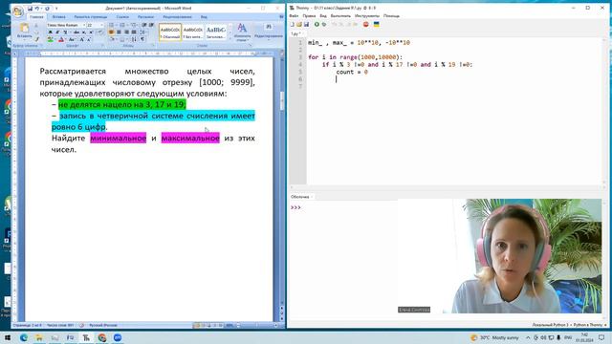
Task: Apply red font color in Word
Action: (x=61, y=39)
